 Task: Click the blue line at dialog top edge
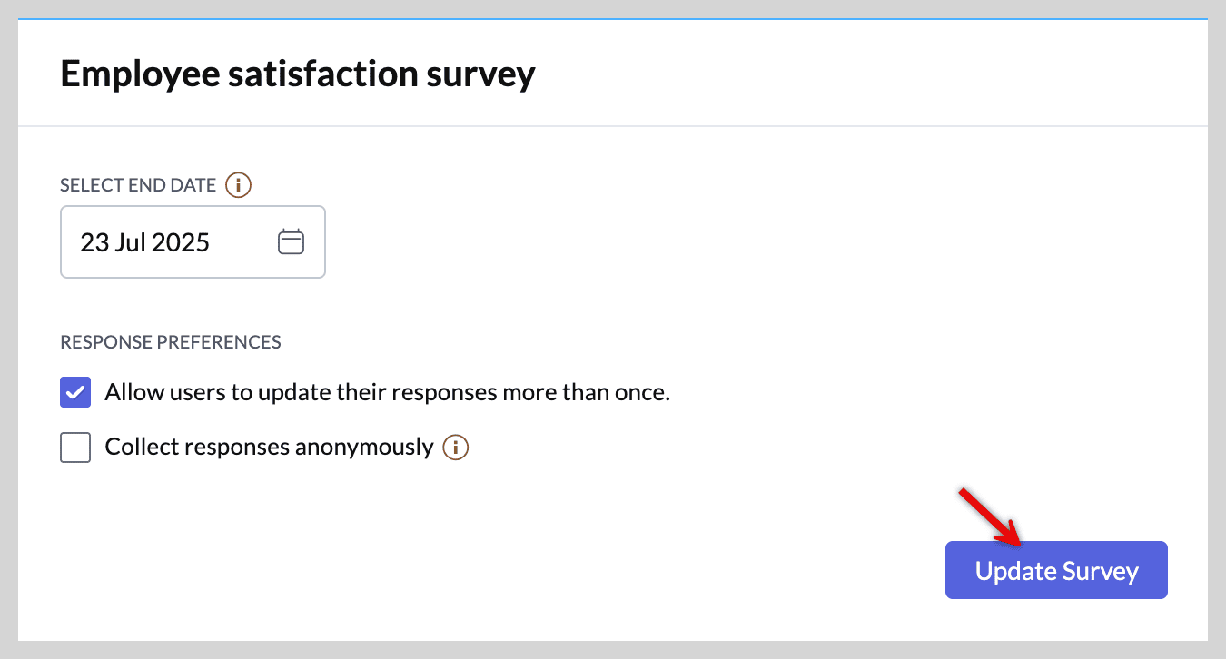[613, 18]
